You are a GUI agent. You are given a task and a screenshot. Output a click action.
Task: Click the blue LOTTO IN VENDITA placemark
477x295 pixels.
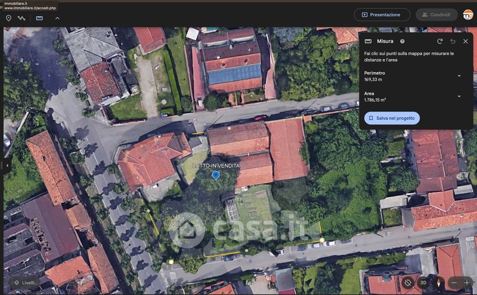click(216, 175)
